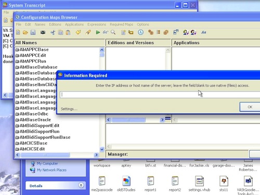Open the Options menu

pyautogui.click(x=143, y=24)
